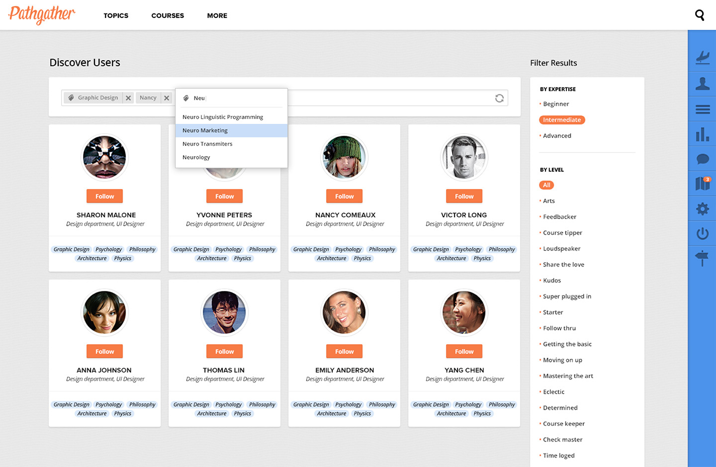The width and height of the screenshot is (716, 467).
Task: Open the chat bubble messages icon
Action: click(x=702, y=159)
